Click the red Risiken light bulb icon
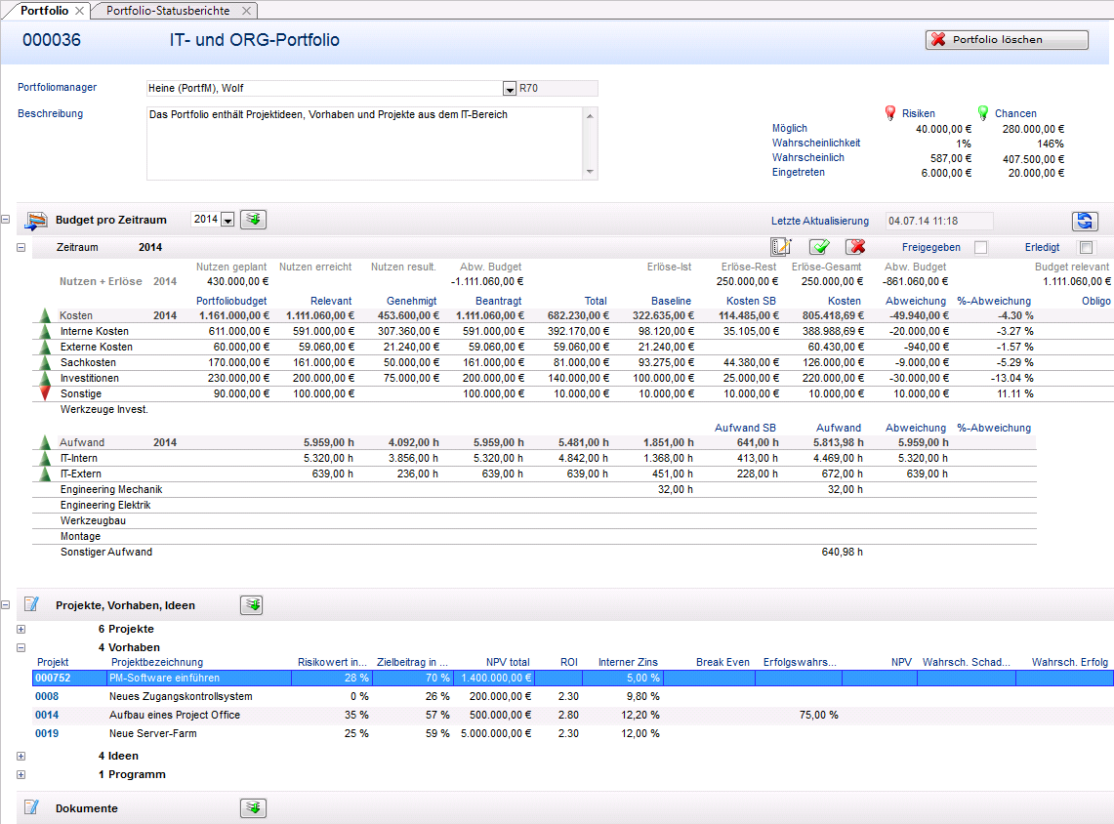The image size is (1114, 824). pos(889,113)
